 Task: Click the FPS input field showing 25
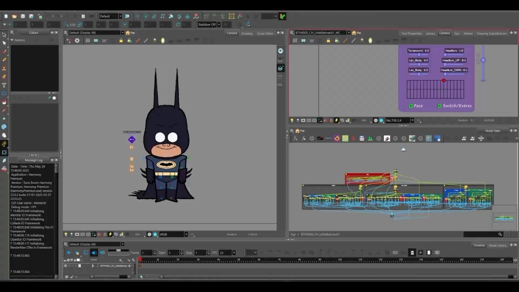225,253
